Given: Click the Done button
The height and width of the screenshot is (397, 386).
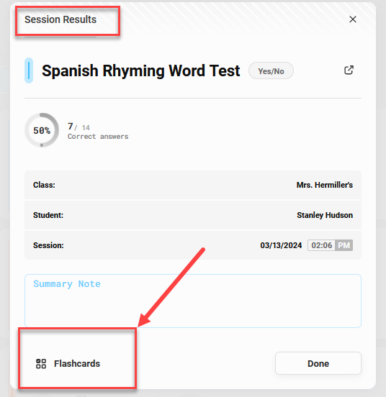Looking at the screenshot, I should (x=318, y=363).
